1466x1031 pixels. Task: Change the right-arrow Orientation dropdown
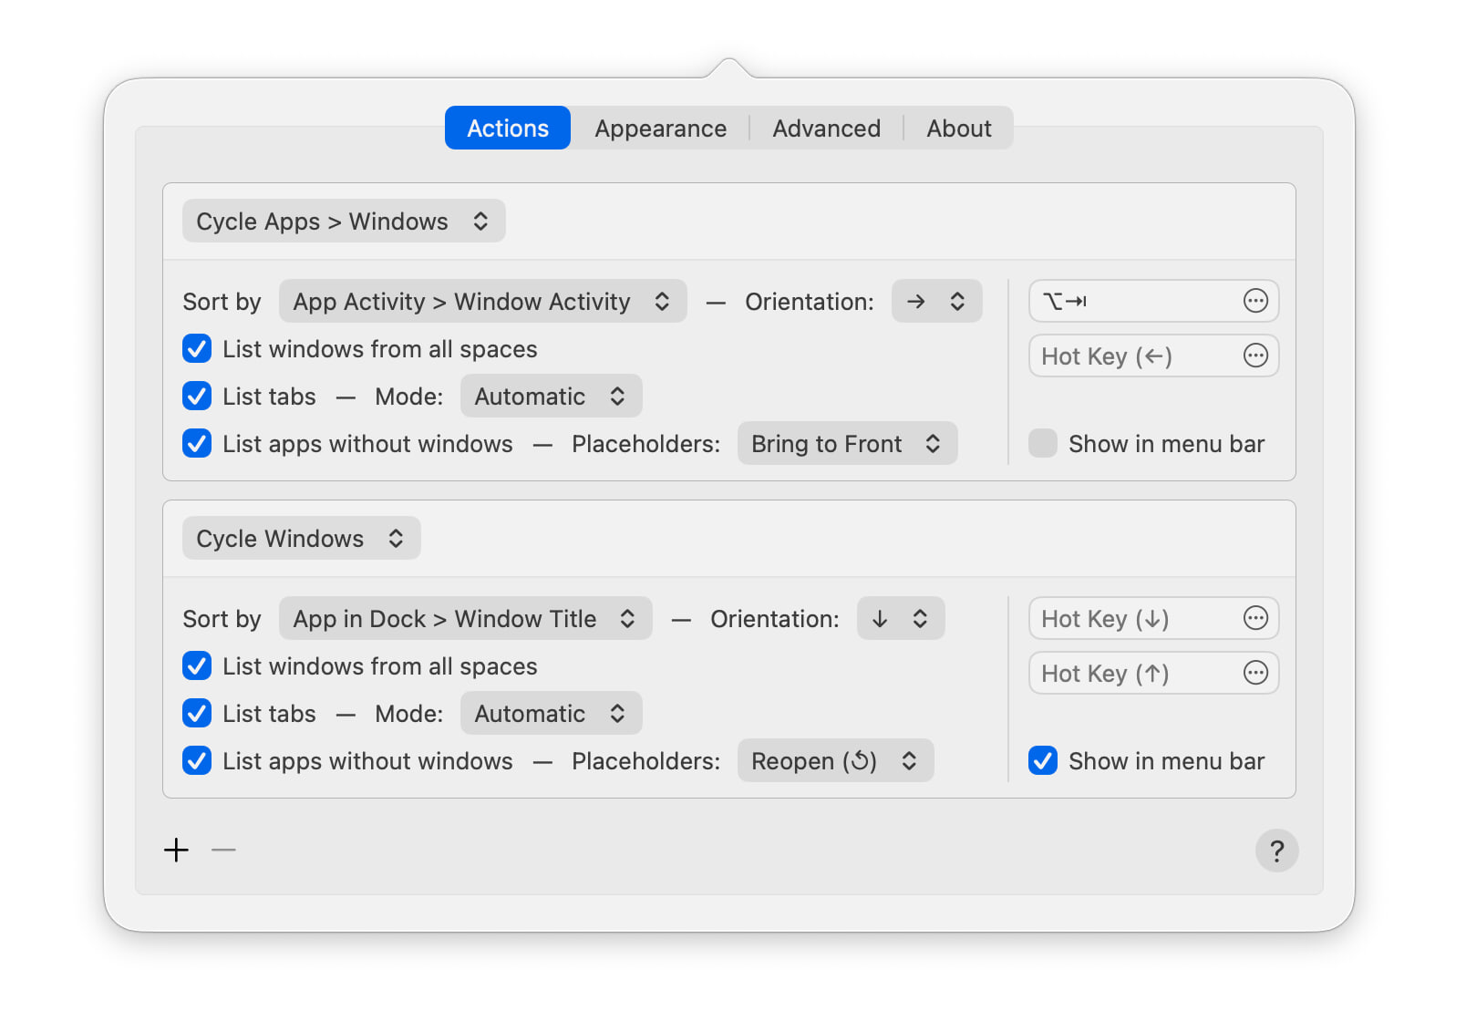[935, 302]
